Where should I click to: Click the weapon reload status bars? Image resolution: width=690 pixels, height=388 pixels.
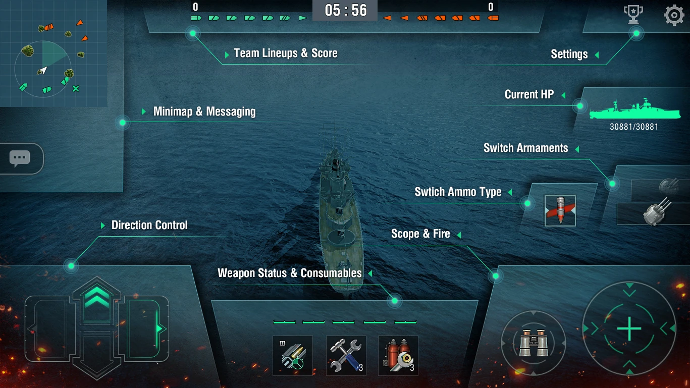(x=345, y=322)
